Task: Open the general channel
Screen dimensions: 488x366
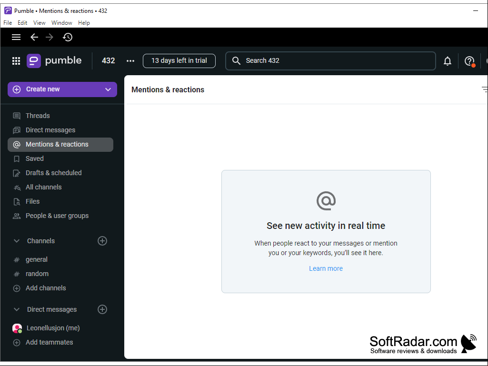Action: tap(60, 259)
